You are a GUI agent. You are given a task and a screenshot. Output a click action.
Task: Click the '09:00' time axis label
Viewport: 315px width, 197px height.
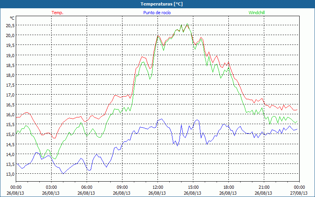(x=122, y=188)
